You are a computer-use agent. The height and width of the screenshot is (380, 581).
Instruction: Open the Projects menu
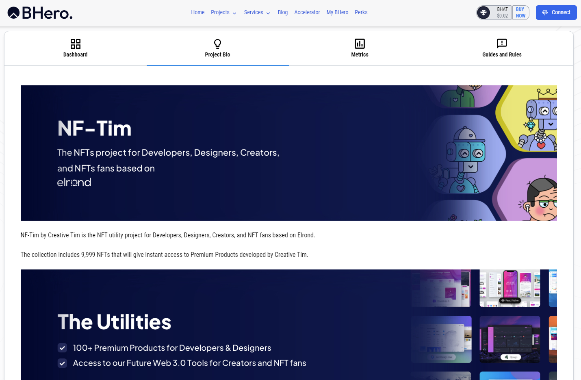(223, 12)
